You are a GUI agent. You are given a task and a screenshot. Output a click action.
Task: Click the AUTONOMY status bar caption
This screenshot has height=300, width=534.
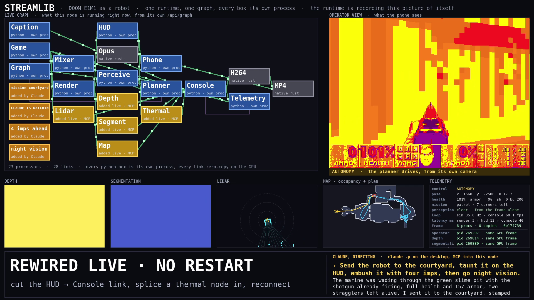(x=429, y=172)
